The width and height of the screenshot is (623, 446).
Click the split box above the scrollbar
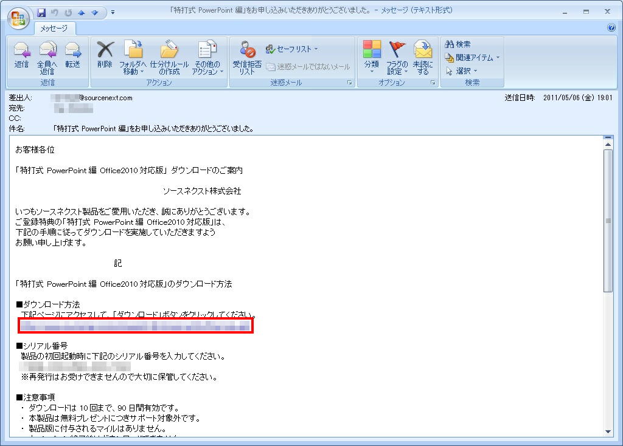[x=608, y=137]
